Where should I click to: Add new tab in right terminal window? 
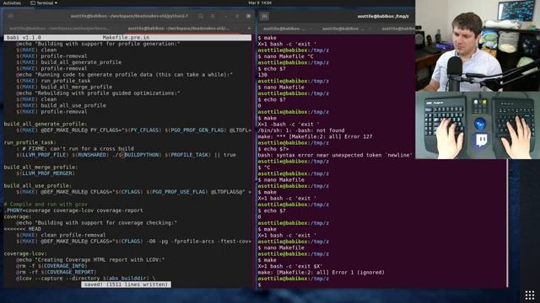[x=264, y=16]
